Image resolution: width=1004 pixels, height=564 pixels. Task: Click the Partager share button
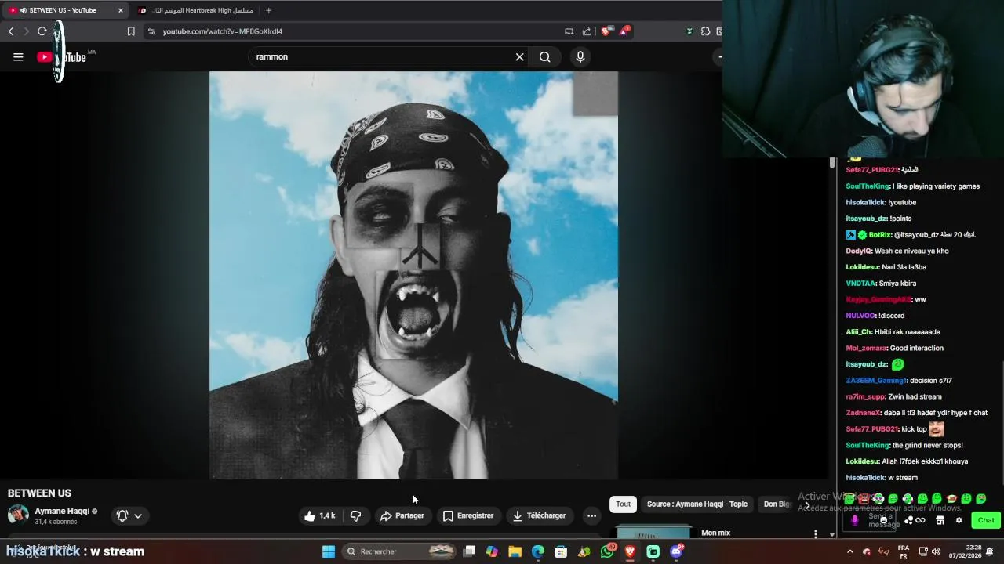click(x=402, y=515)
